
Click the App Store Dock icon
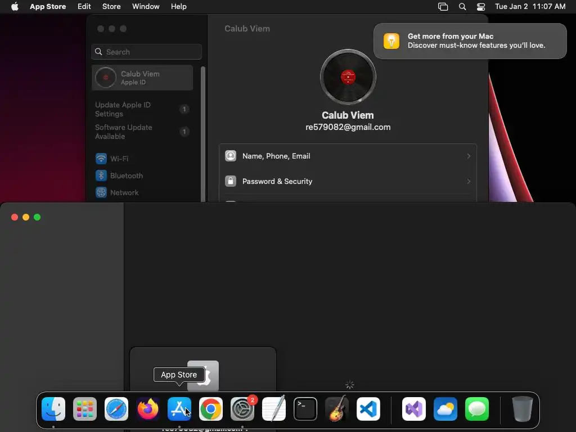pyautogui.click(x=179, y=409)
